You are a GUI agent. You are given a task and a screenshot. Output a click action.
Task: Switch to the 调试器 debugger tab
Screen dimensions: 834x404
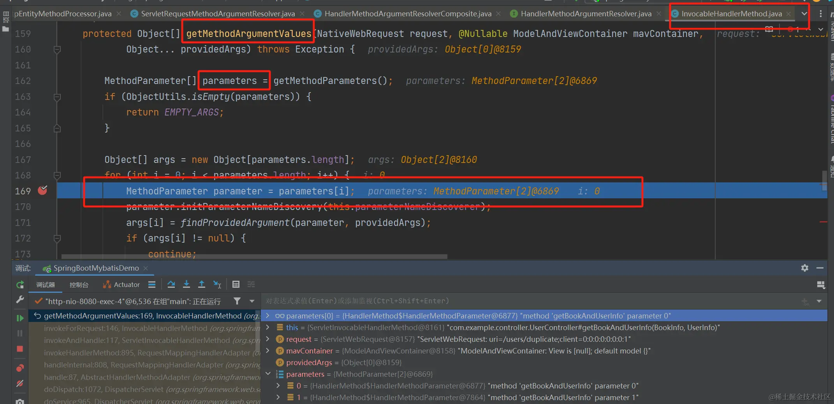(x=46, y=285)
